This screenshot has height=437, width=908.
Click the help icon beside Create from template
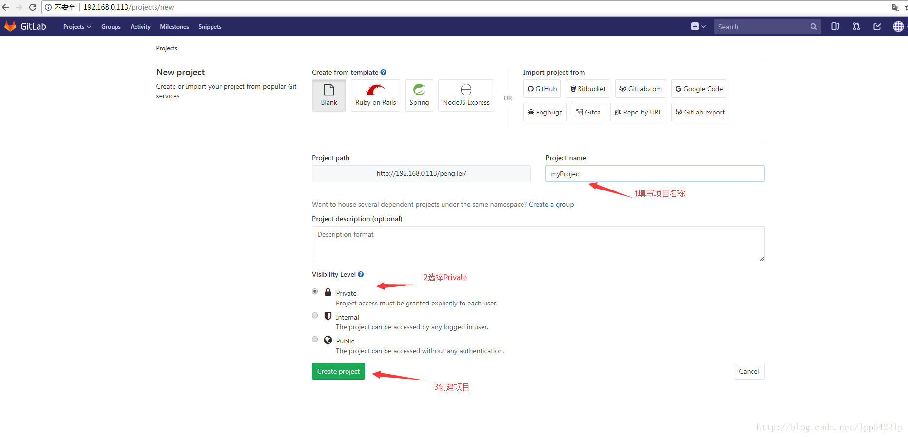tap(384, 72)
